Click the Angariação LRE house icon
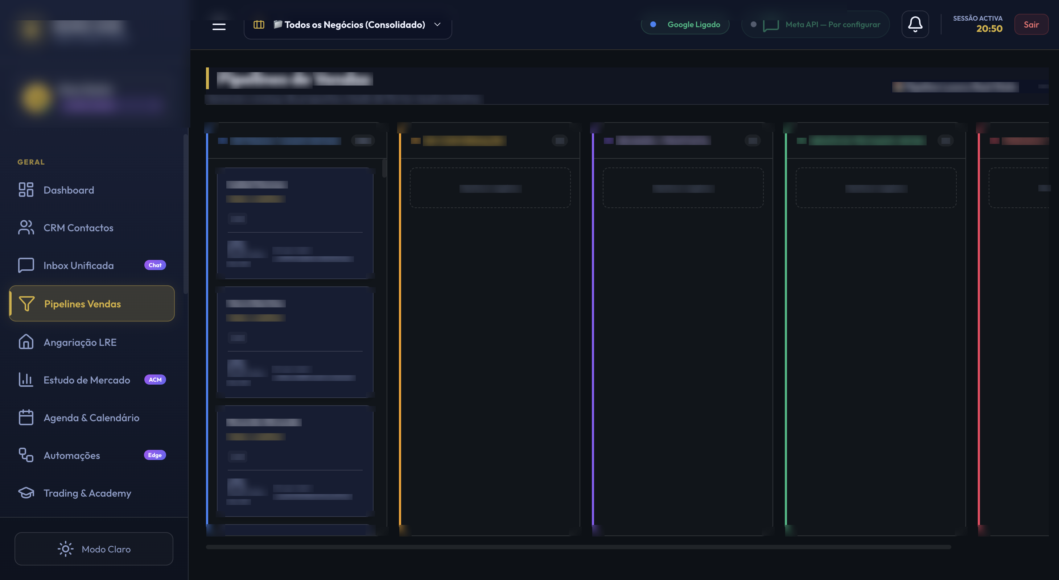The height and width of the screenshot is (580, 1059). pos(26,342)
